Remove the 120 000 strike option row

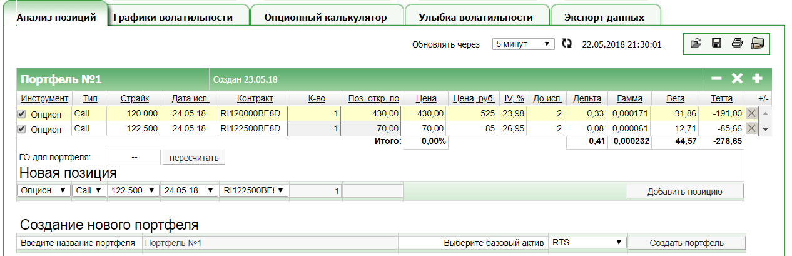(751, 114)
